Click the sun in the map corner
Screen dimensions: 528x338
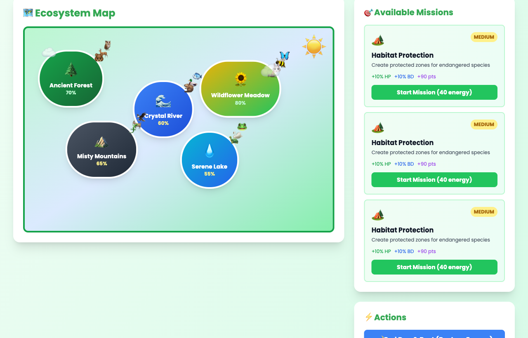click(x=314, y=47)
